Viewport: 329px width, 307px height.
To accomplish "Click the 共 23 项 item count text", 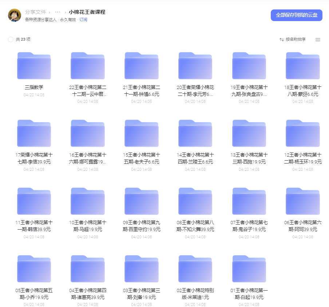I will 23,39.
